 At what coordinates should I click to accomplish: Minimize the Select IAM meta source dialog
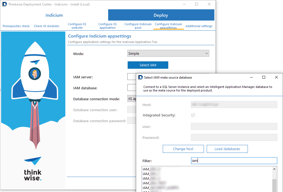tap(251, 77)
